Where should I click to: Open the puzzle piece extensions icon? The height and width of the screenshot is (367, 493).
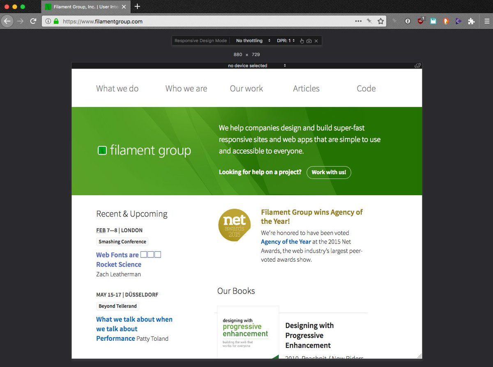(471, 21)
